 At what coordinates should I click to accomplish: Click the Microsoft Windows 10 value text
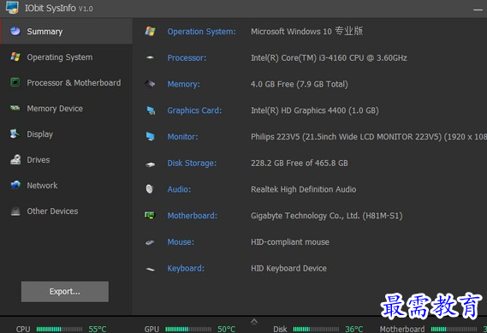(307, 32)
